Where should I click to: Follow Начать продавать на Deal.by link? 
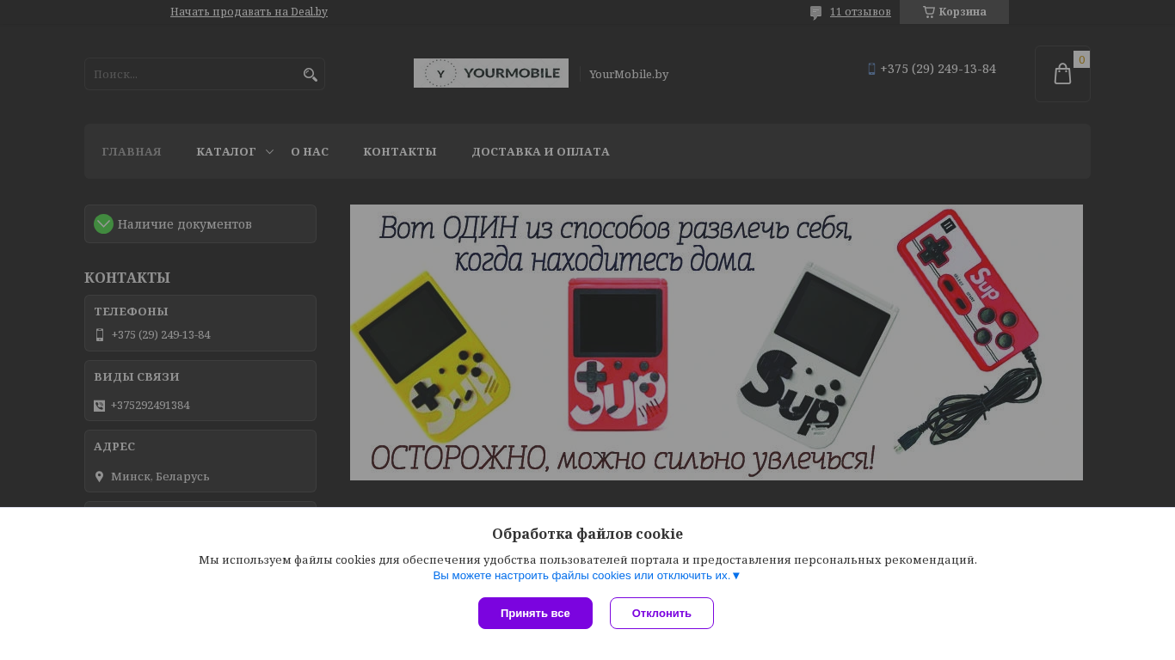(249, 12)
